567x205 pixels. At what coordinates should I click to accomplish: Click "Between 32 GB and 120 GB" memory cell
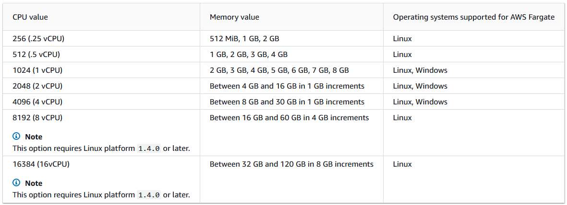coord(291,164)
